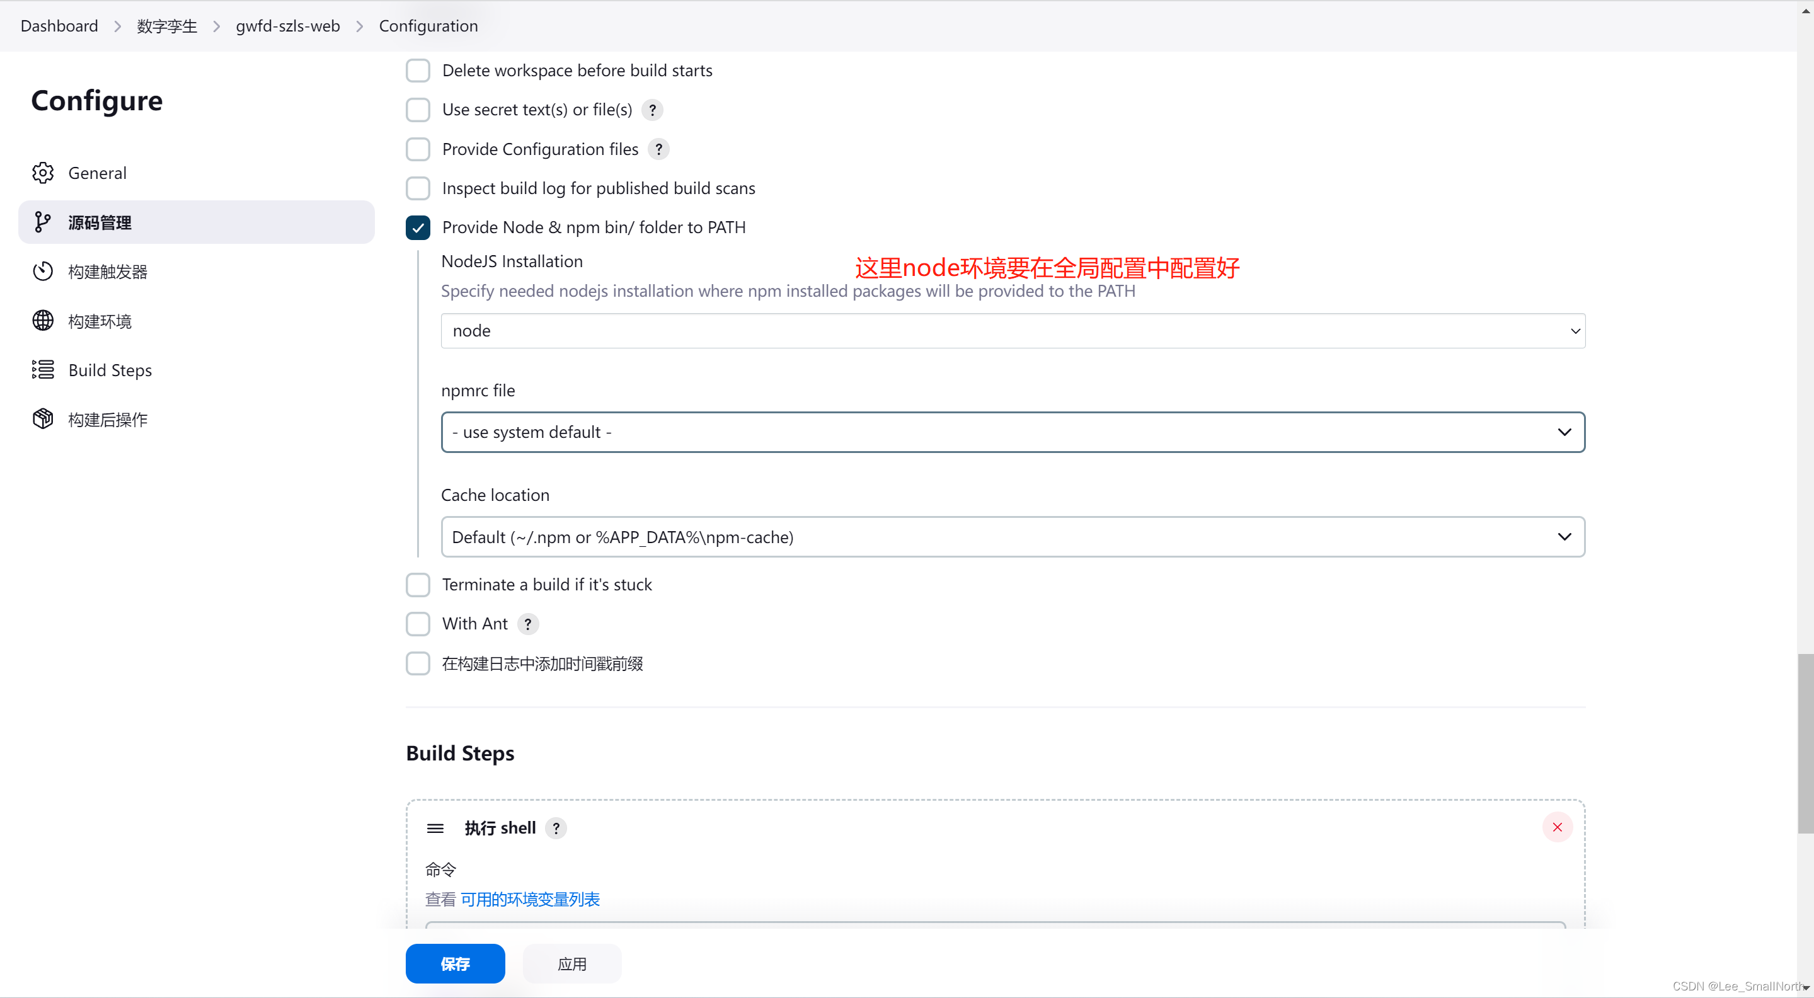Uncheck Provide Node & npm bin/ folder to PATH
Viewport: 1814px width, 998px height.
(418, 227)
